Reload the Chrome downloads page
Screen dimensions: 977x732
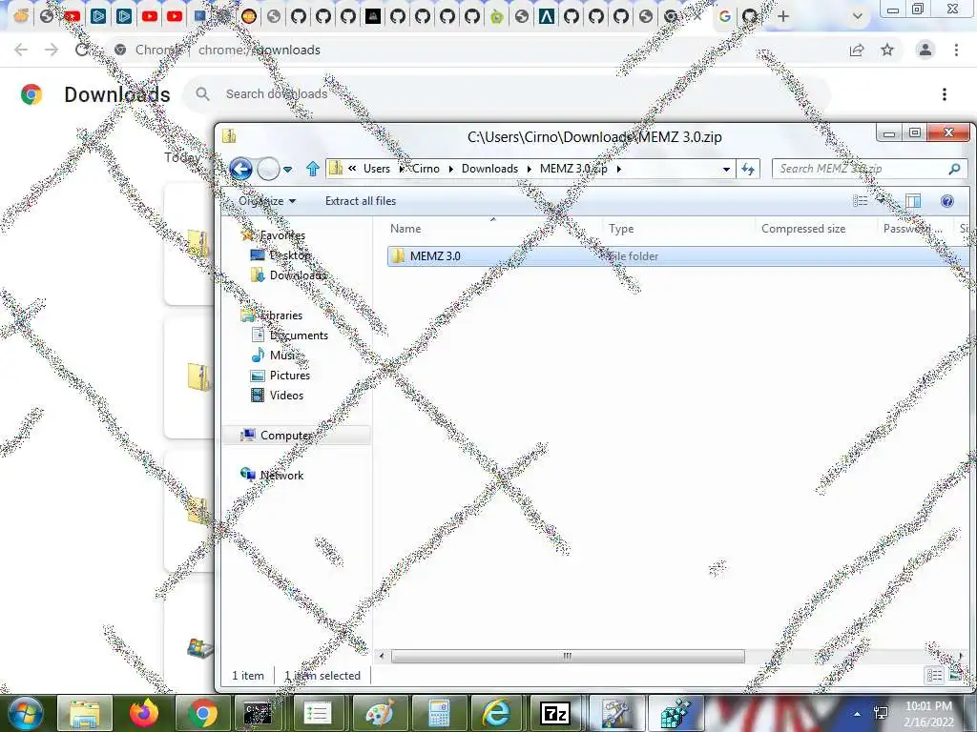coord(82,50)
